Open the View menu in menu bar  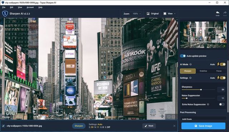point(20,8)
